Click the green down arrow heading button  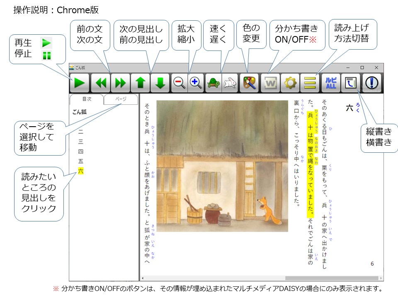(x=160, y=83)
